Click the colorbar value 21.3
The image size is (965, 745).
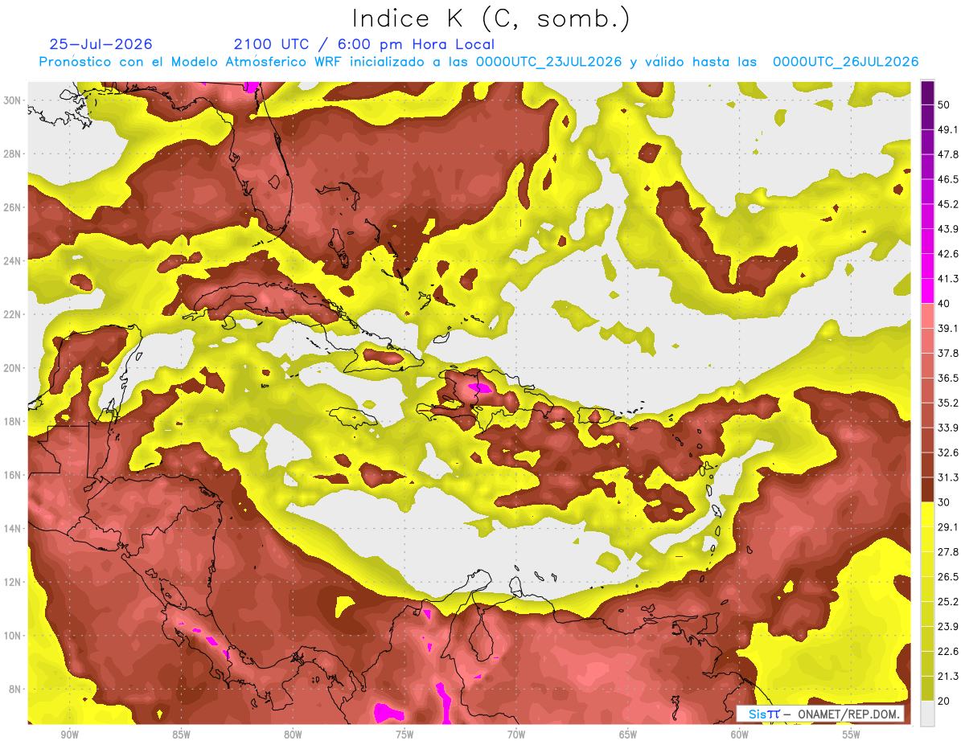(948, 677)
